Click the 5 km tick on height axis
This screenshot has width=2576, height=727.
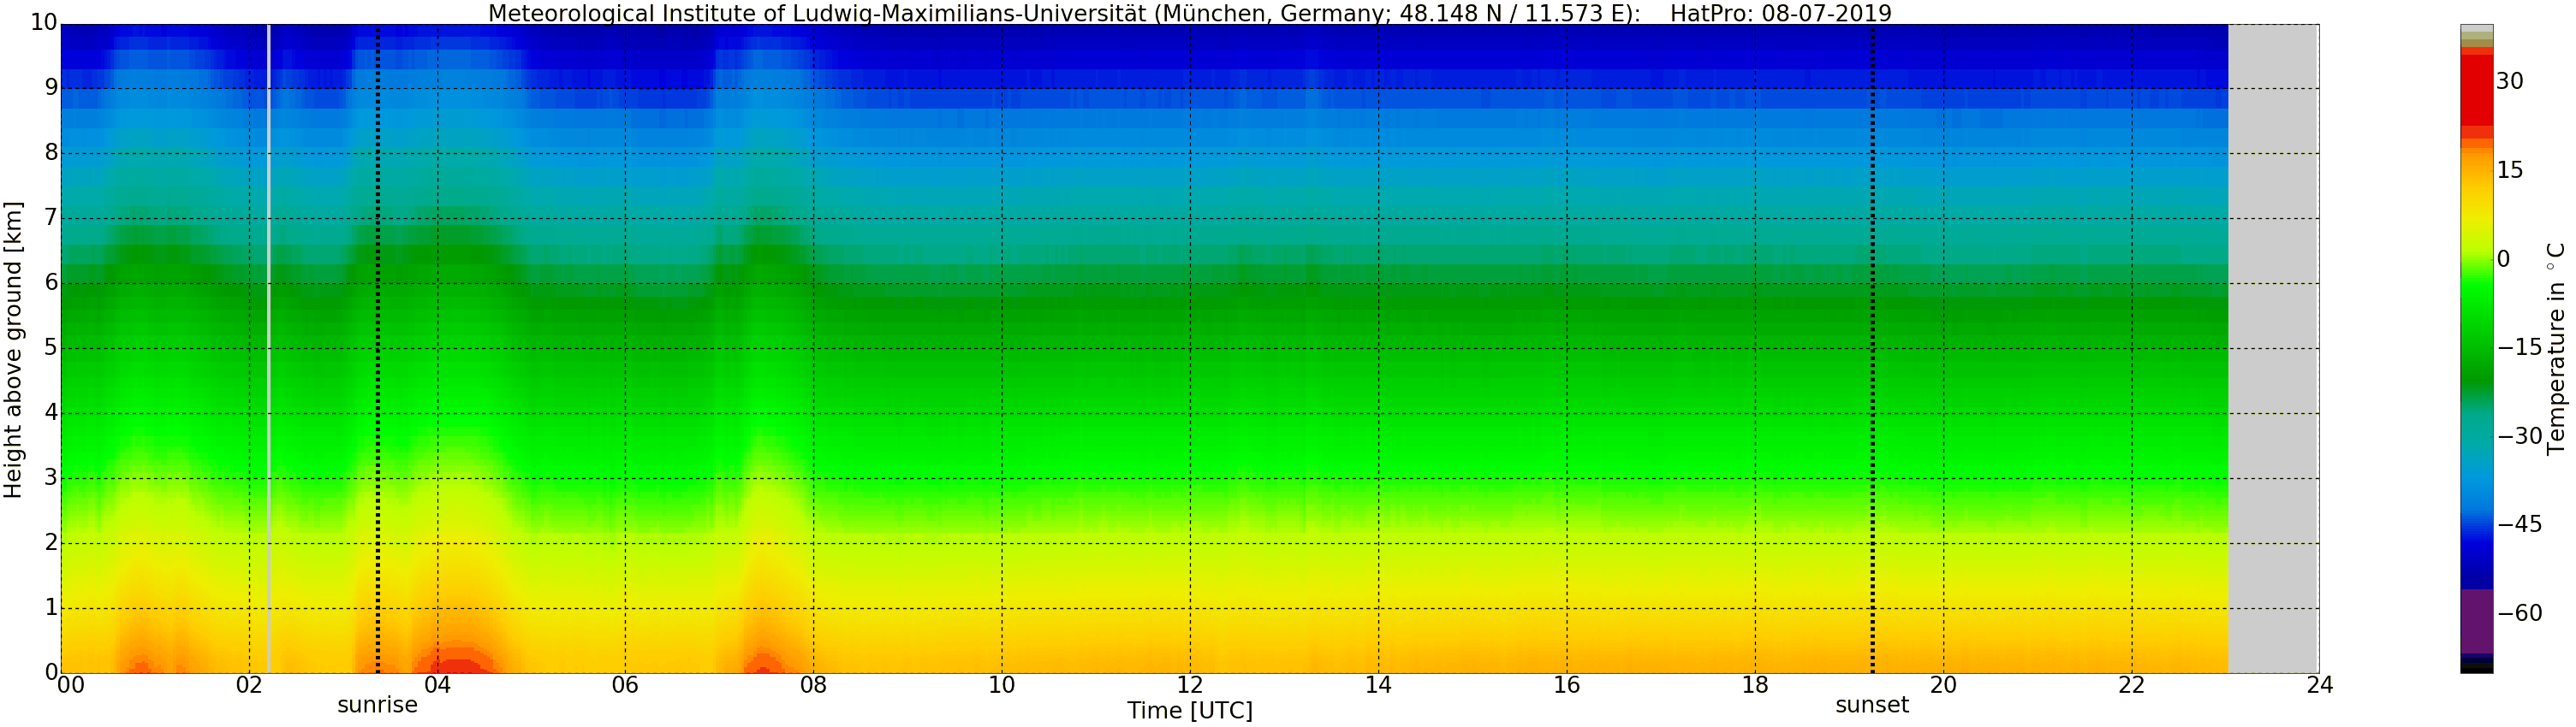point(50,347)
